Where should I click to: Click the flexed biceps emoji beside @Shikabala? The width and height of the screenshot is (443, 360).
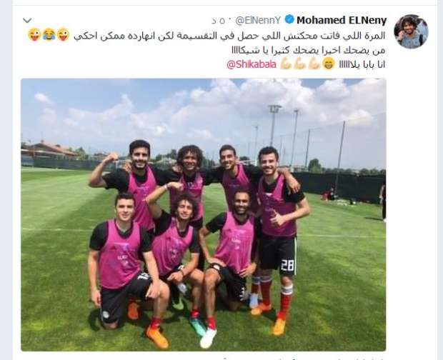click(286, 64)
